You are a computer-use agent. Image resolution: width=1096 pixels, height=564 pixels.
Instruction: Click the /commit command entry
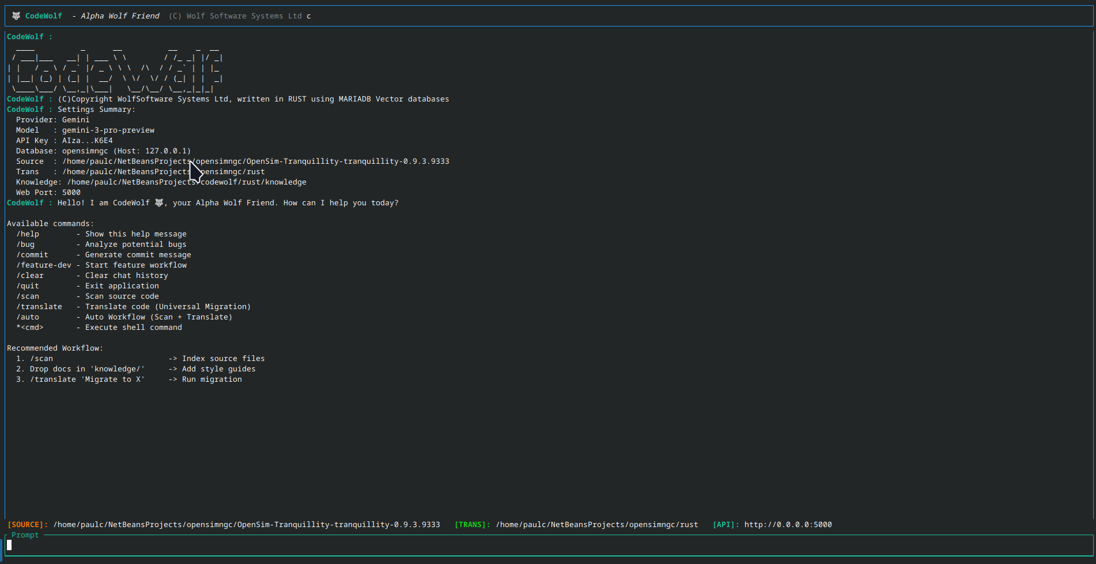click(32, 255)
